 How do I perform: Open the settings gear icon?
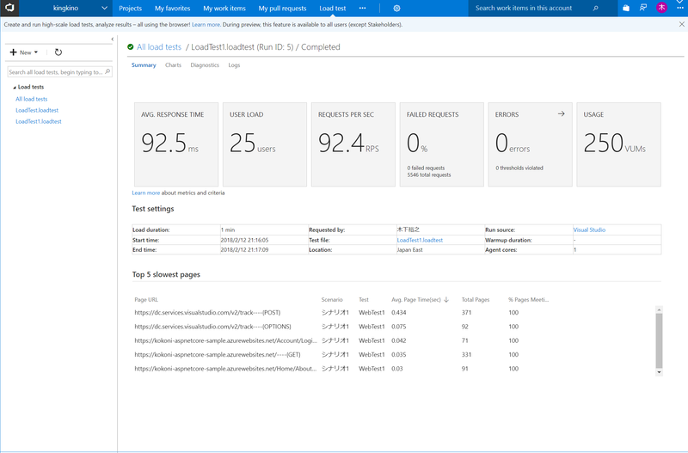(x=396, y=9)
